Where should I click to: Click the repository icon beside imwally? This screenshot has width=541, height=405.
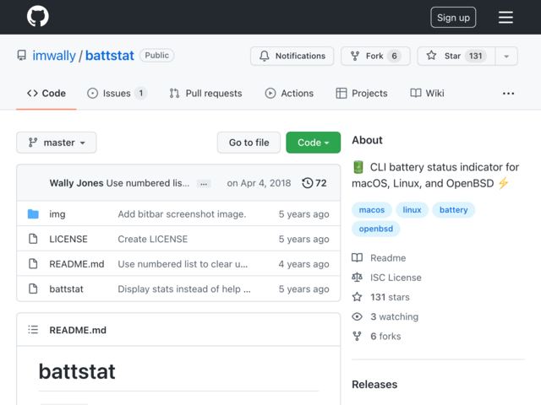tap(21, 56)
